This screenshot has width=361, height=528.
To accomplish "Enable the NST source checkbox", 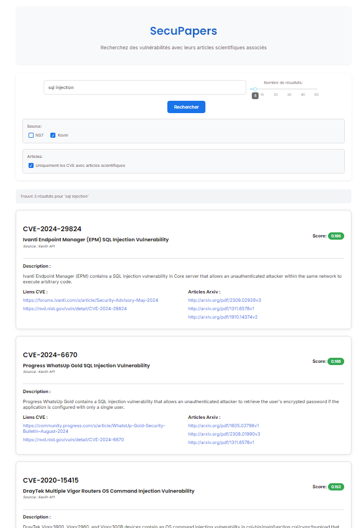I will [x=31, y=135].
